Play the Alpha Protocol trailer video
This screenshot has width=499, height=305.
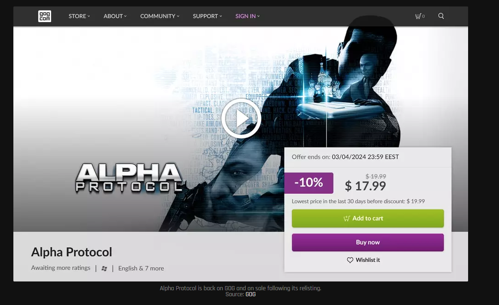pos(241,118)
